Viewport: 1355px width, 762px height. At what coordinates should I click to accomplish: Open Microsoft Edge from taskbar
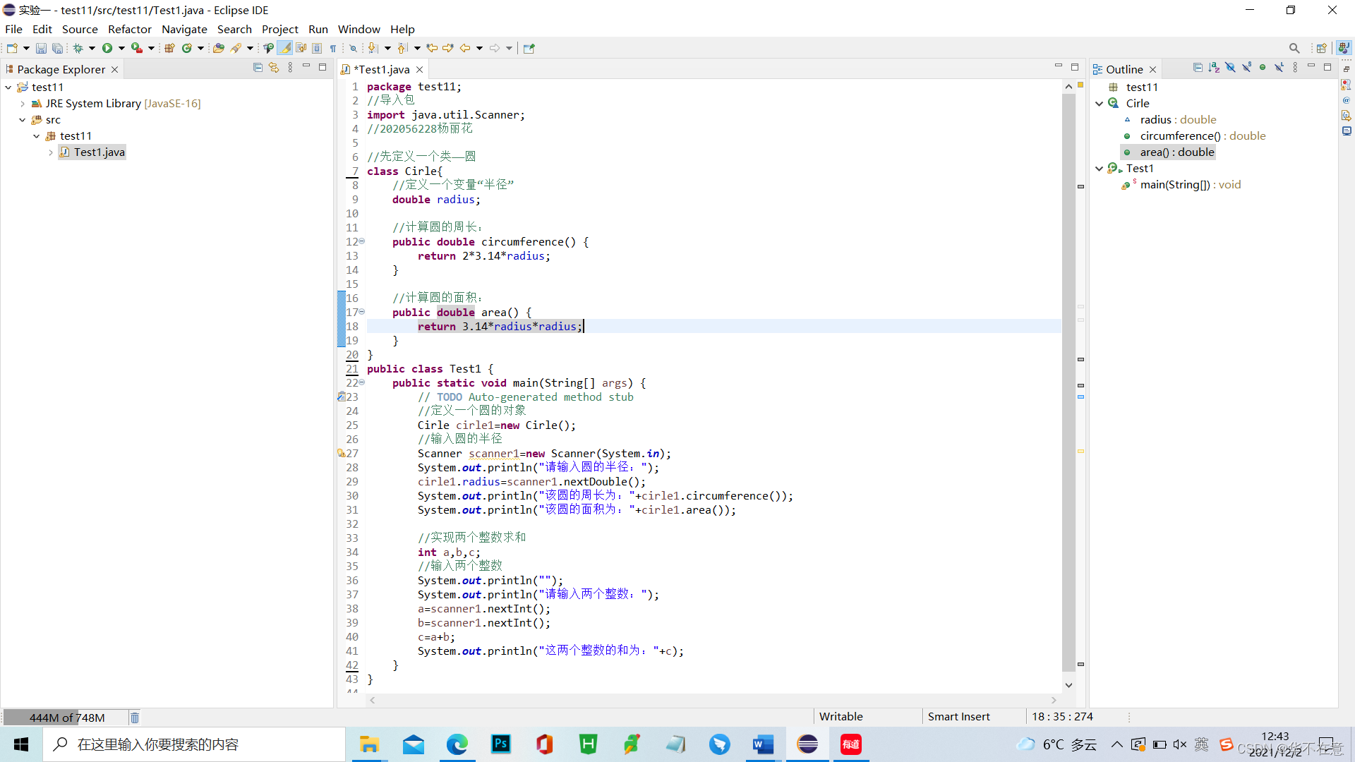457,744
